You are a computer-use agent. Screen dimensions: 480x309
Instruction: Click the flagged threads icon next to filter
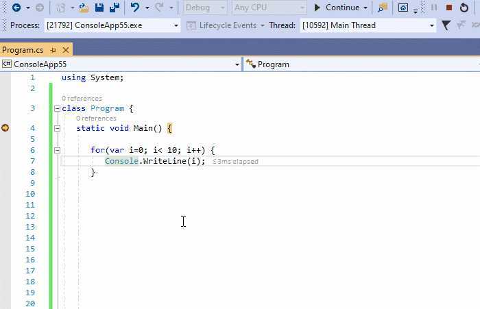(461, 25)
